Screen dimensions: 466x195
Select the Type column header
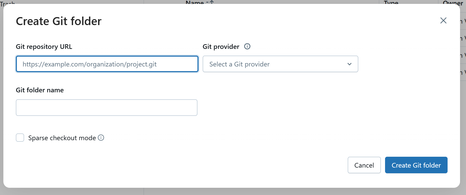coord(391,2)
